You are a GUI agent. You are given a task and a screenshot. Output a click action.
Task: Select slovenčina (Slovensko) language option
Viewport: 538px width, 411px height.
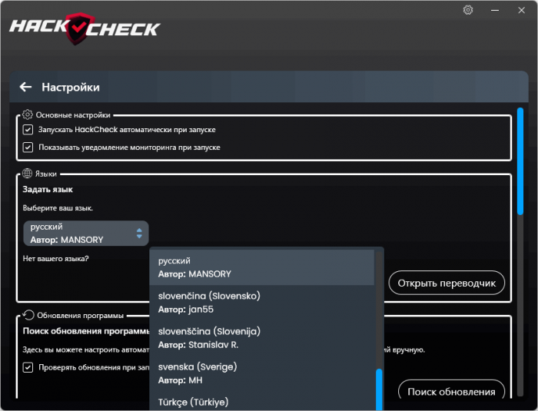pos(262,303)
